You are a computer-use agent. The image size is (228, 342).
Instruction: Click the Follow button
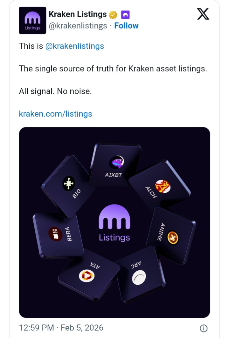pos(127,26)
